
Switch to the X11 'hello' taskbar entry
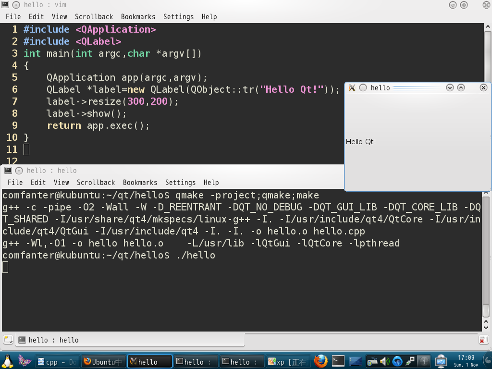pyautogui.click(x=150, y=362)
